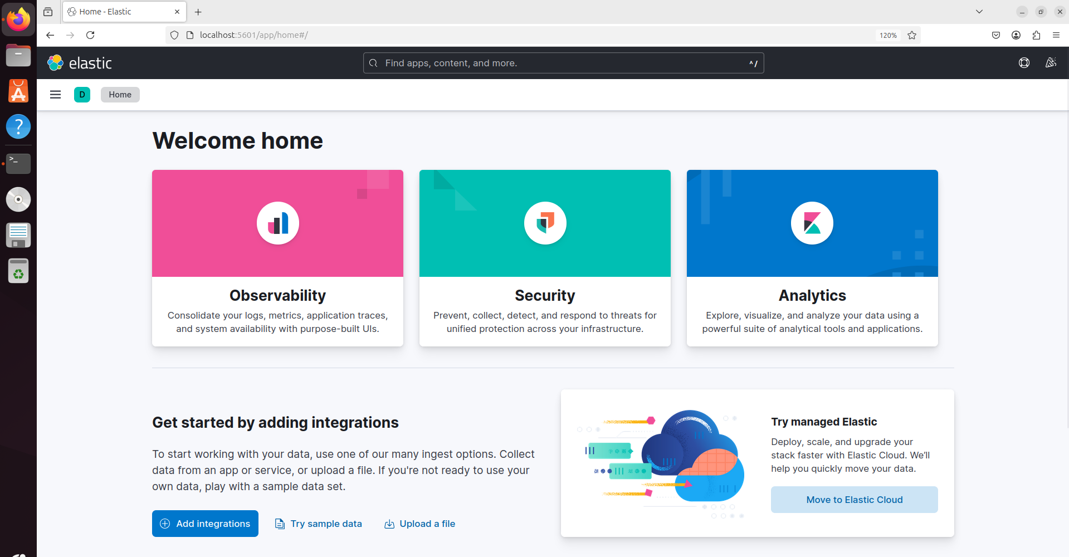This screenshot has height=557, width=1069.
Task: Click Upload a file link
Action: 420,524
